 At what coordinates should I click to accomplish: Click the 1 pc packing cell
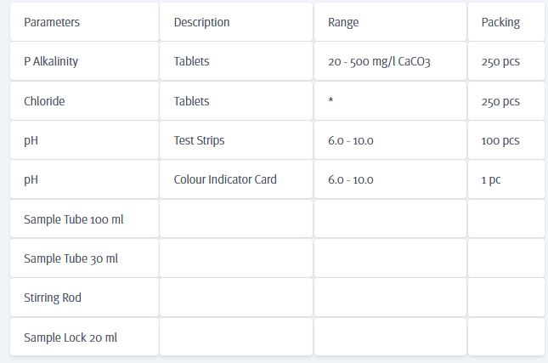tap(491, 179)
